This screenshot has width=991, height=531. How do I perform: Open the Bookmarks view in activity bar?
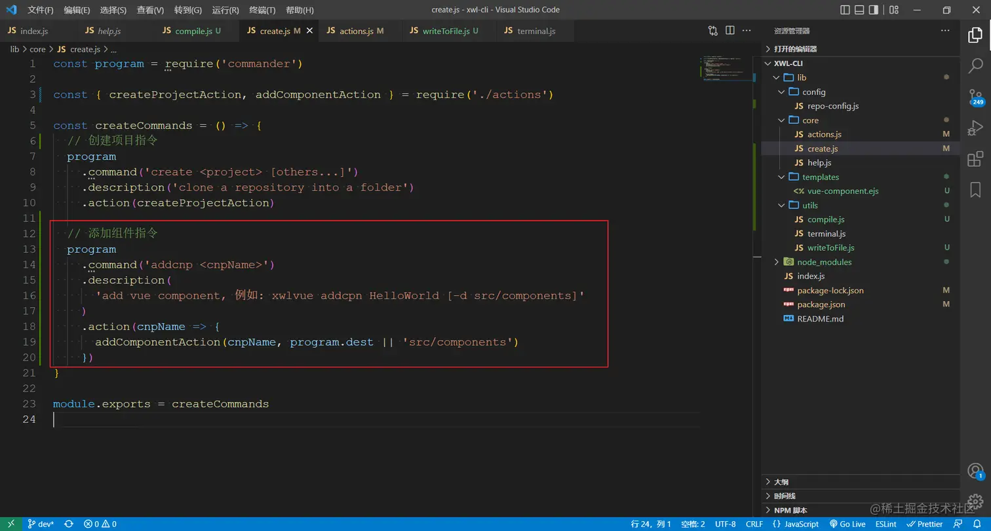click(975, 189)
